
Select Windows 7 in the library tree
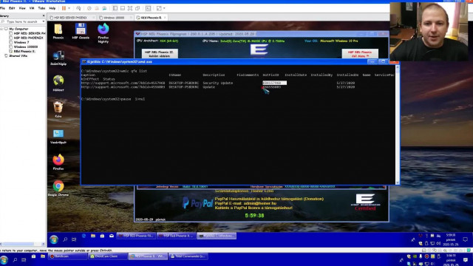point(21,43)
